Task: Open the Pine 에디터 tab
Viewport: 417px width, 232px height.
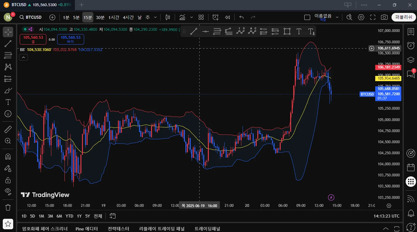Action: (x=87, y=229)
